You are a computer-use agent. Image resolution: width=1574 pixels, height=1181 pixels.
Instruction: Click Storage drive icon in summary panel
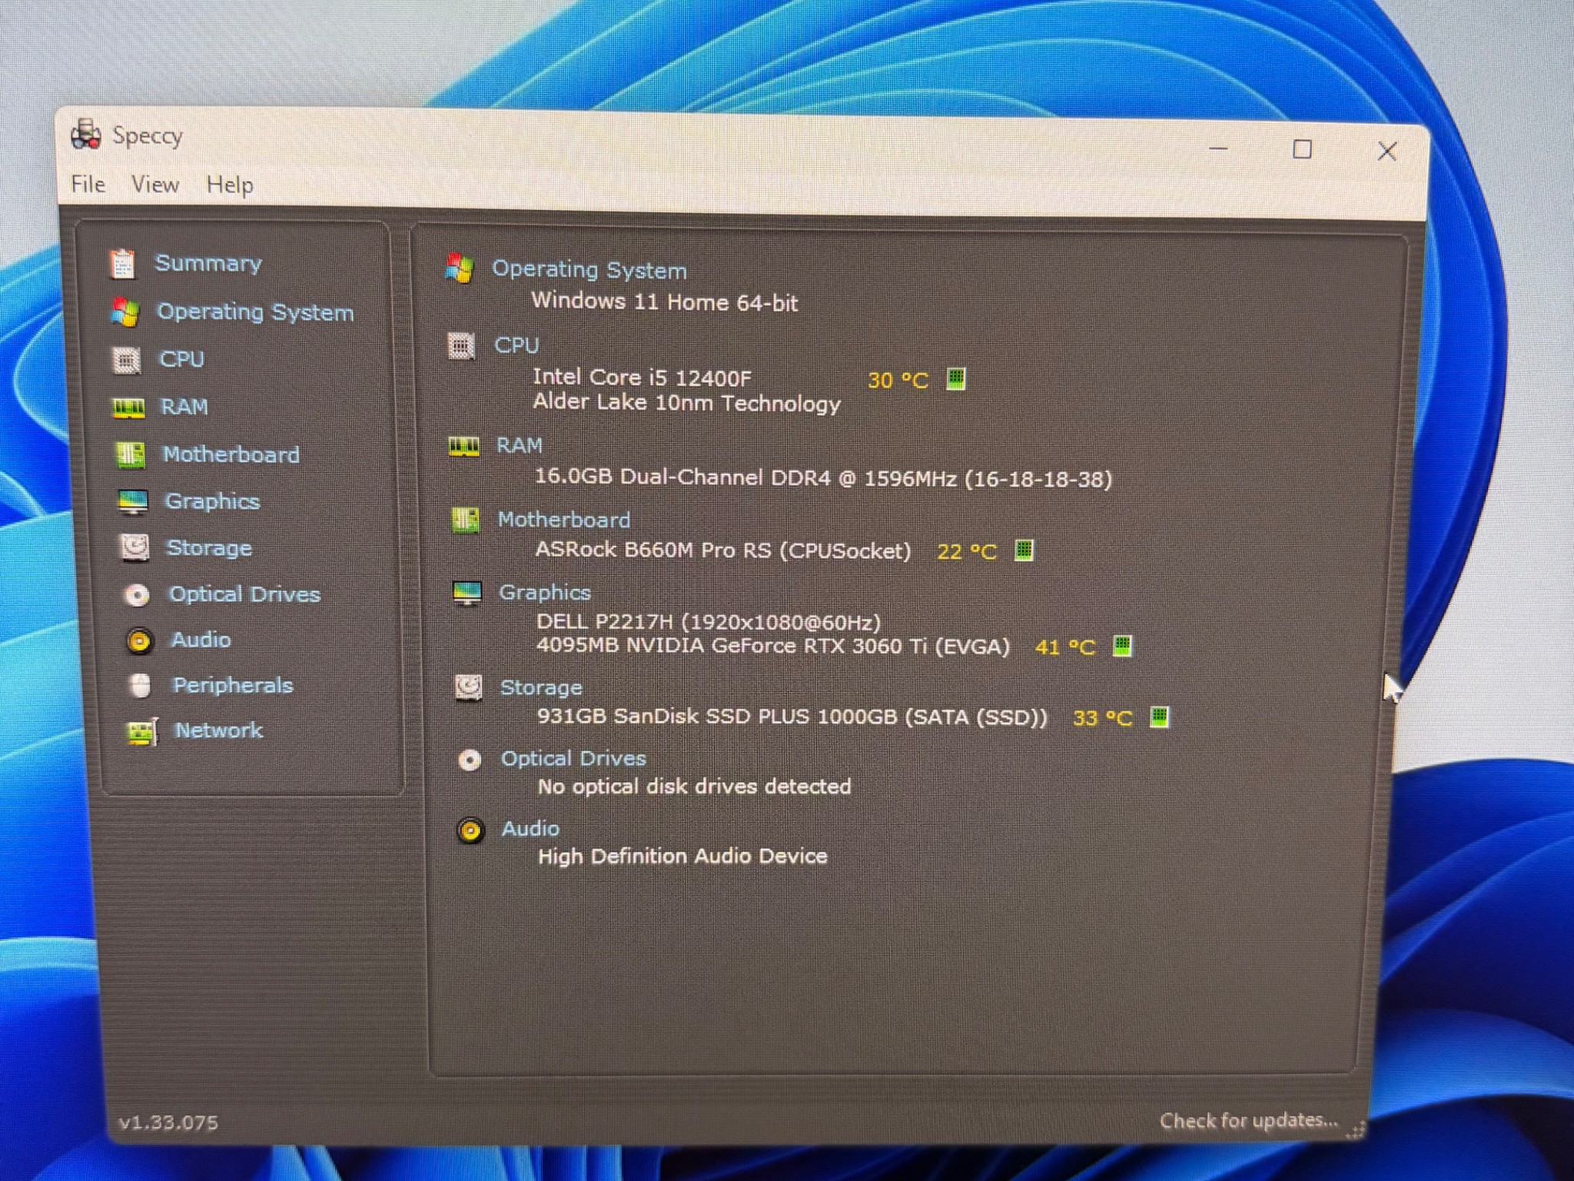(469, 687)
